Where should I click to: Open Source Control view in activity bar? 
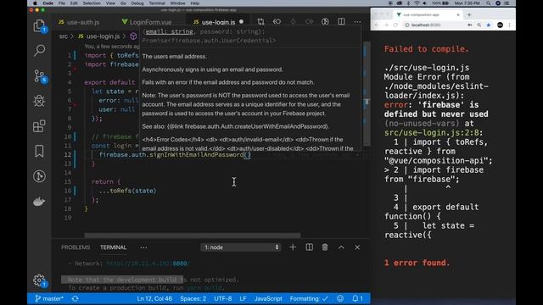pos(39,76)
